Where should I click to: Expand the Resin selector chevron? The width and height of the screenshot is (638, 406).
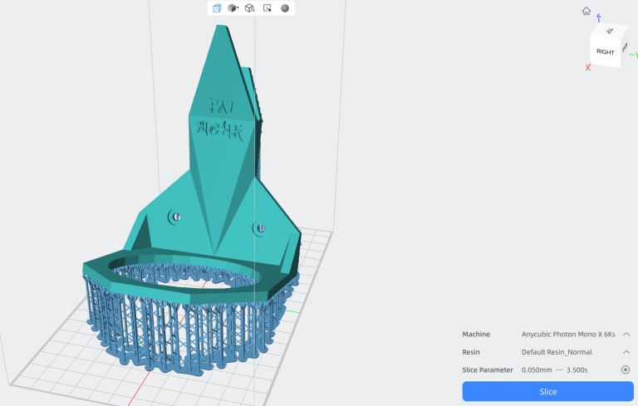626,352
